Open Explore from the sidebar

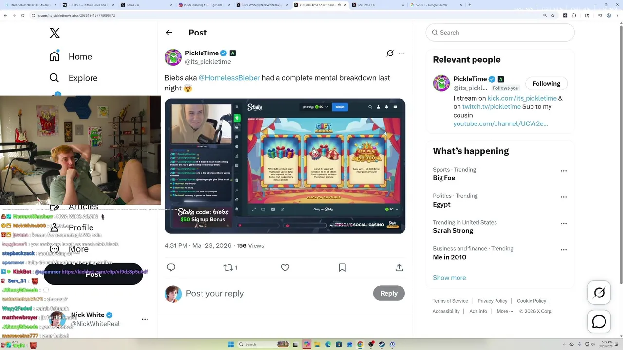tap(73, 78)
